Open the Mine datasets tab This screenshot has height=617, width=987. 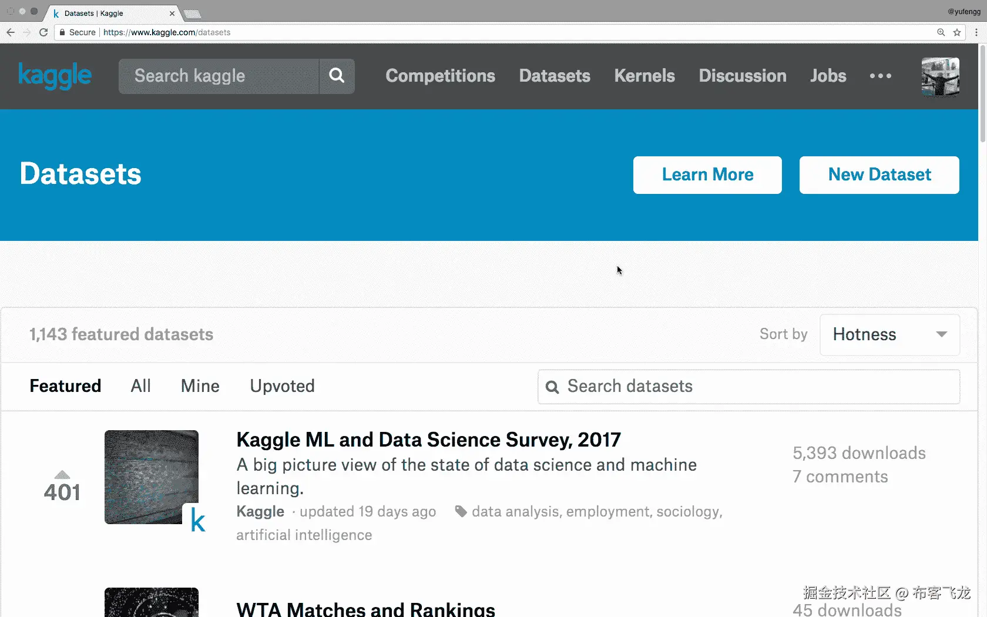click(200, 386)
